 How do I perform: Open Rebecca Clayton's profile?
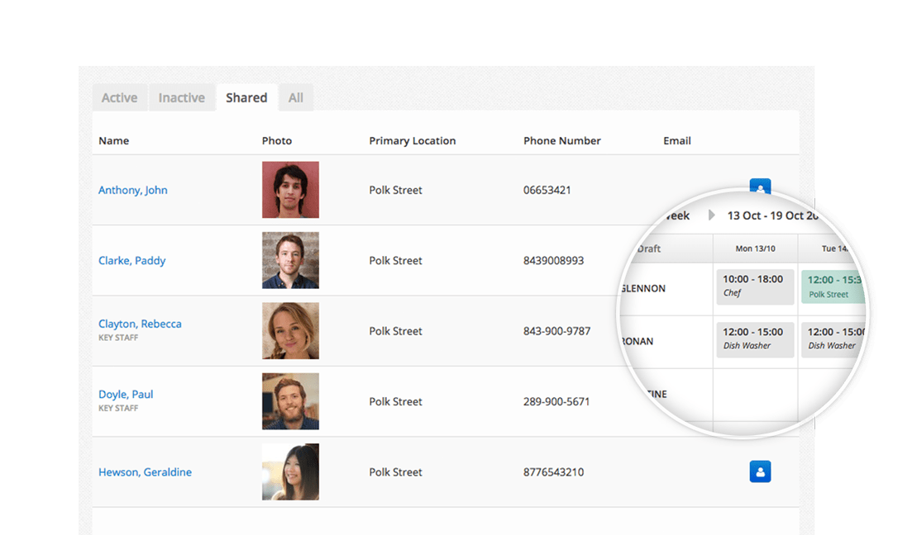(140, 324)
